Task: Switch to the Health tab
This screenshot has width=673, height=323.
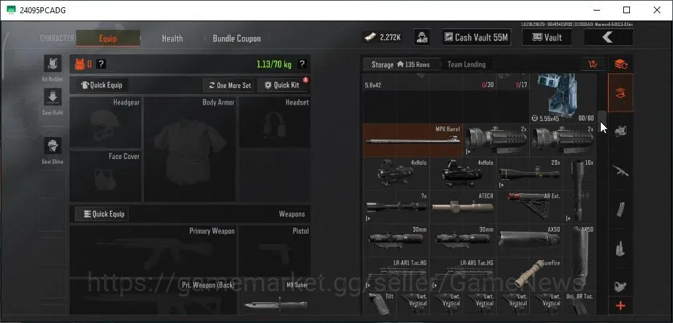Action: [172, 38]
